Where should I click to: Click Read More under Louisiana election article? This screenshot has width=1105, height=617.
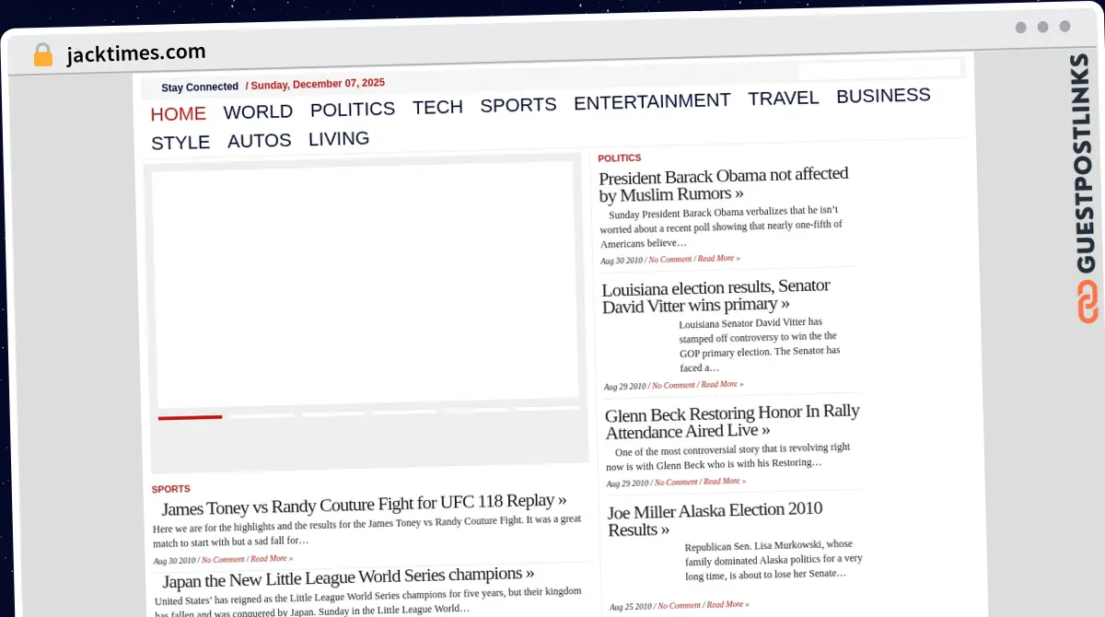[x=721, y=384]
